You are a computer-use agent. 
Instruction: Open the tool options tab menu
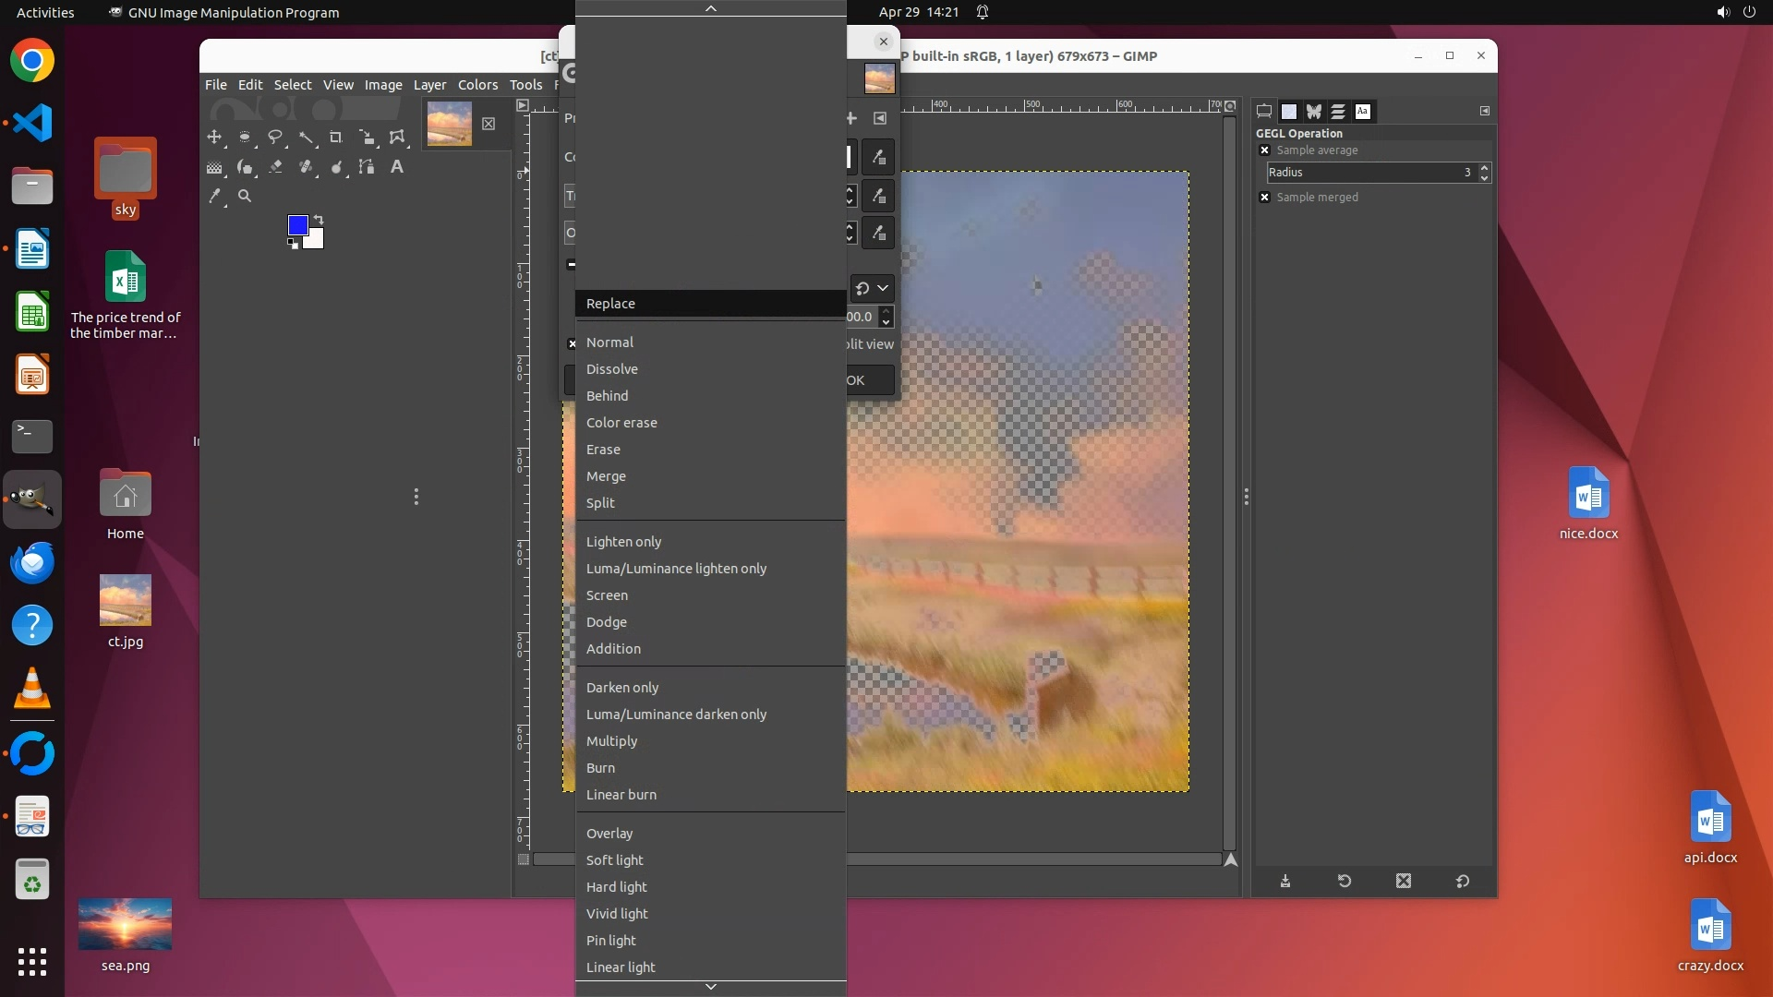pos(1484,111)
